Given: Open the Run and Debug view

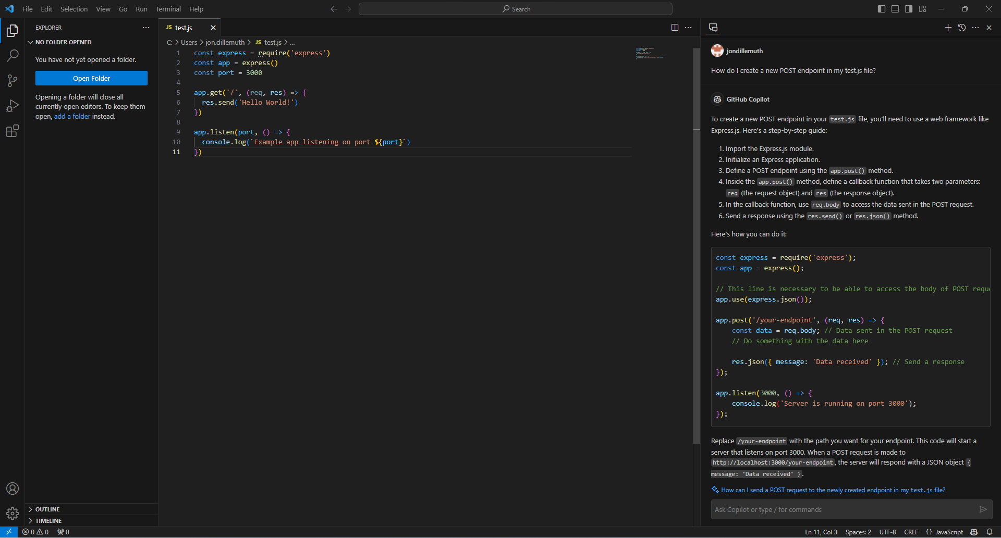Looking at the screenshot, I should [13, 106].
